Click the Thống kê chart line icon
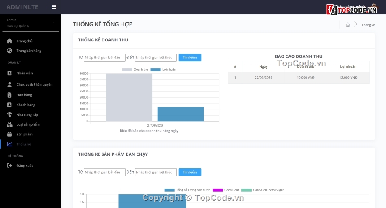Image resolution: width=386 pixels, height=208 pixels. click(x=10, y=144)
